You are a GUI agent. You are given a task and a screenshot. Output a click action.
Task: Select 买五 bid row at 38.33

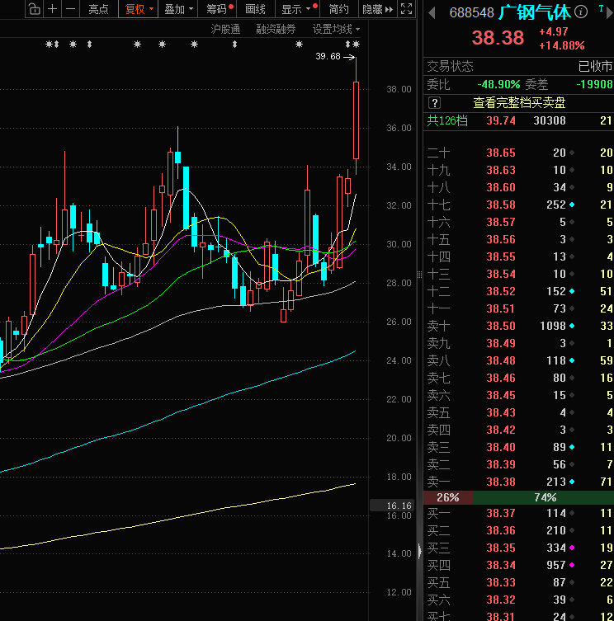pyautogui.click(x=519, y=582)
